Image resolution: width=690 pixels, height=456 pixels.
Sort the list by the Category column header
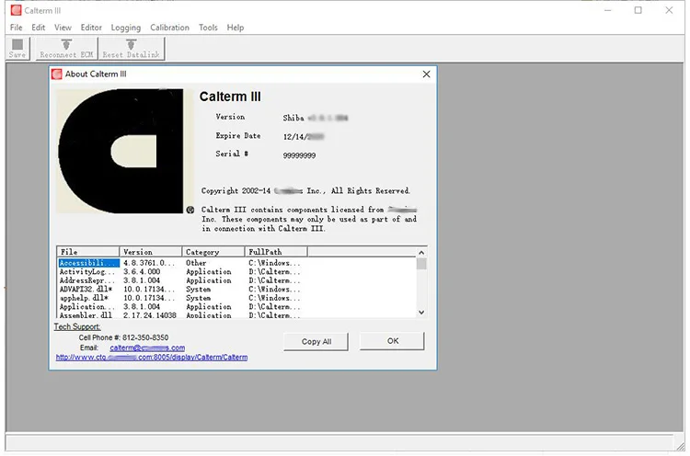(x=213, y=252)
